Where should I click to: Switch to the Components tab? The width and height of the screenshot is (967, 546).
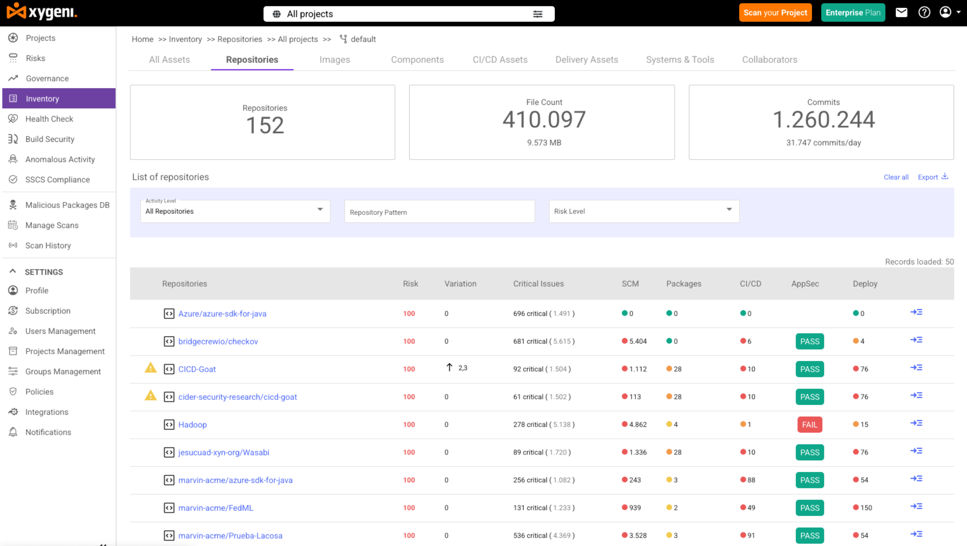(417, 60)
